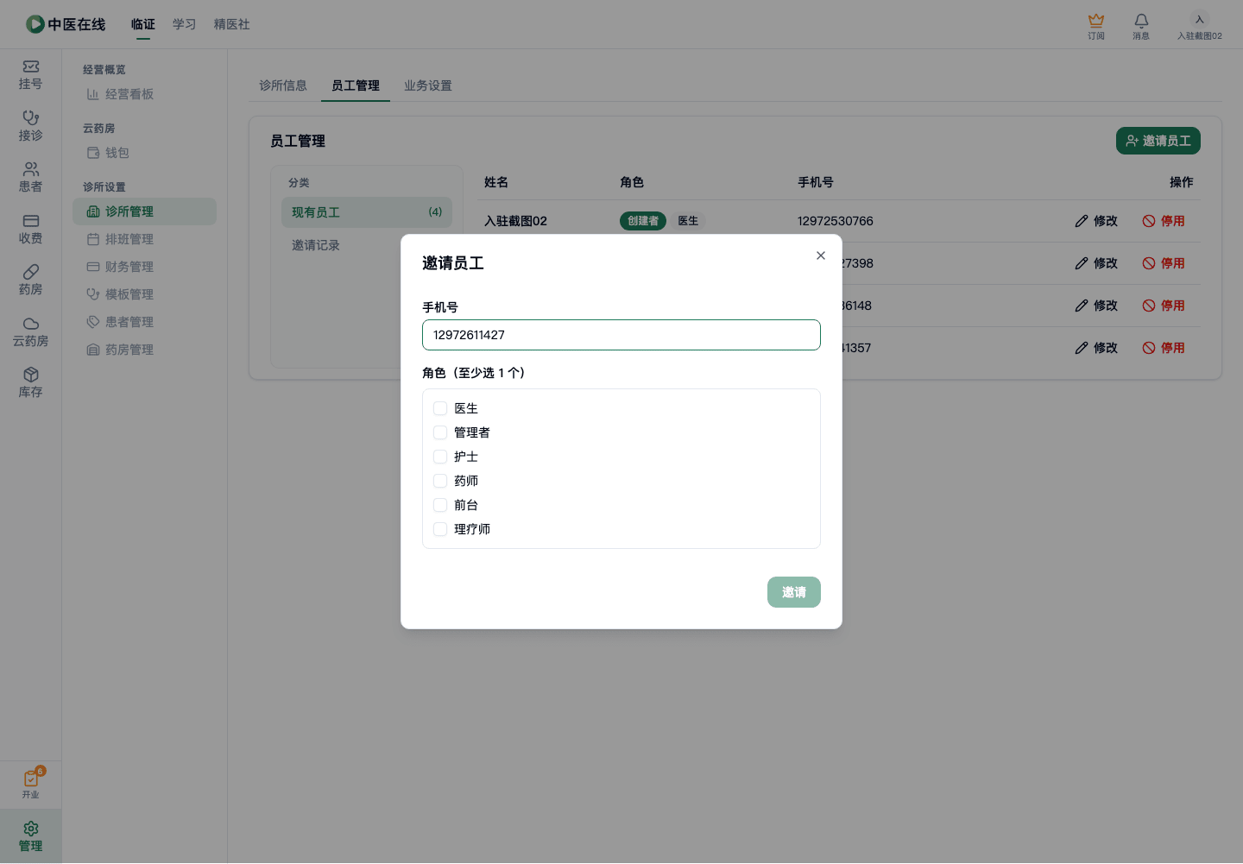Check the 管理者 role checkbox
Viewport: 1243px width, 864px height.
440,432
